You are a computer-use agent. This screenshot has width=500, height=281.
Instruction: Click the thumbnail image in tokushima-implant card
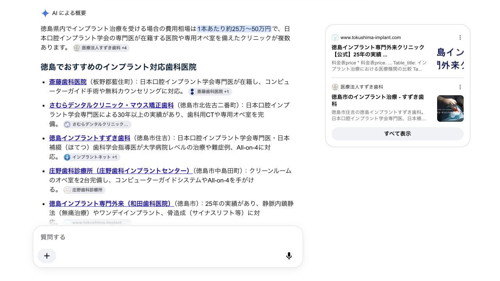[450, 59]
